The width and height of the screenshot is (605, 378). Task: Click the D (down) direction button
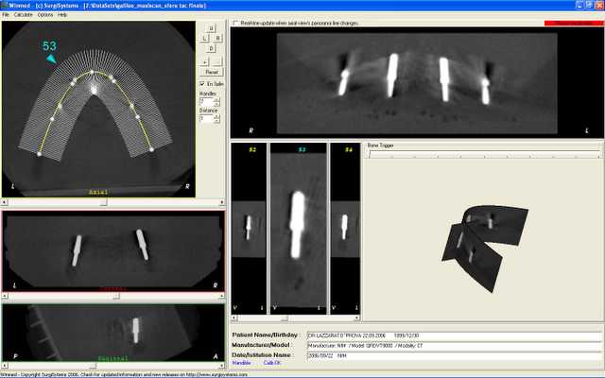point(211,48)
